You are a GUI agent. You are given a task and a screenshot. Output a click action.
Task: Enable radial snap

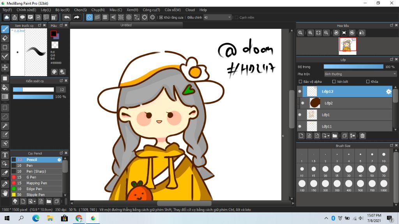[x=121, y=17]
